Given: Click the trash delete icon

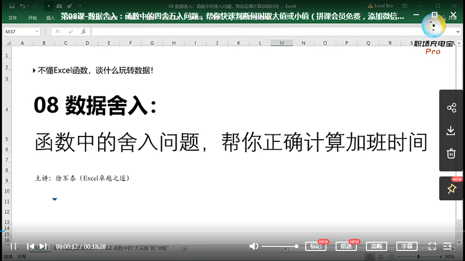Looking at the screenshot, I should coord(451,153).
